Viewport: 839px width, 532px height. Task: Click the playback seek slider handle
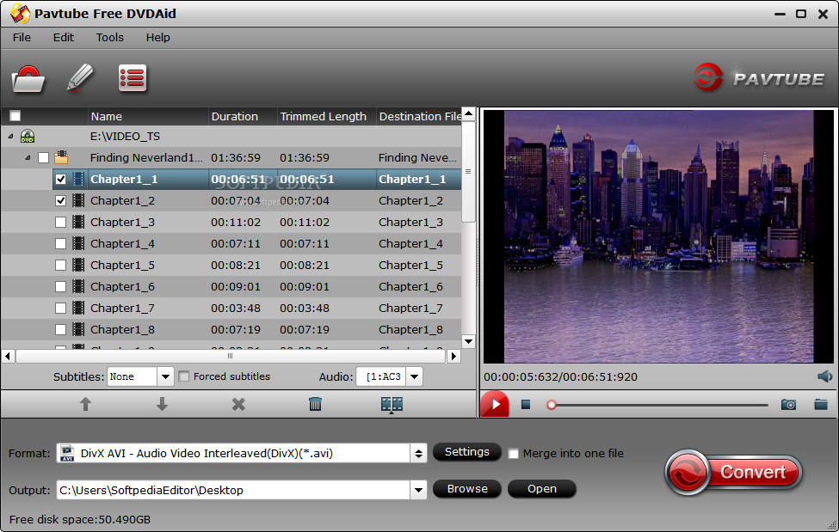pyautogui.click(x=552, y=405)
